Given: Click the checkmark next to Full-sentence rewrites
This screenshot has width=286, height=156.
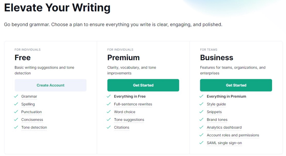Looking at the screenshot, I should (x=109, y=104).
